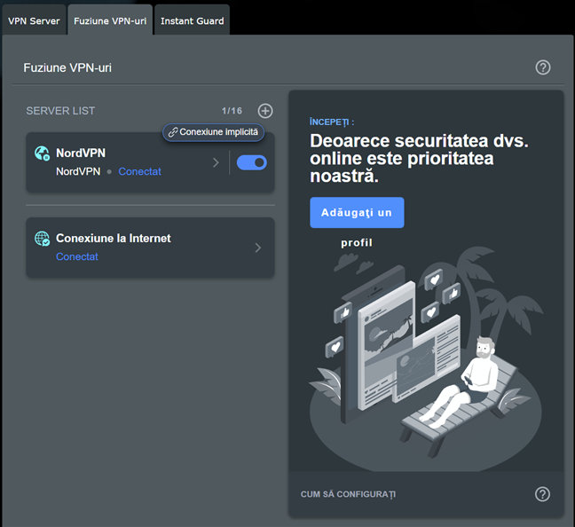Disable the NordVPN connection toggle
The image size is (575, 527).
point(252,162)
